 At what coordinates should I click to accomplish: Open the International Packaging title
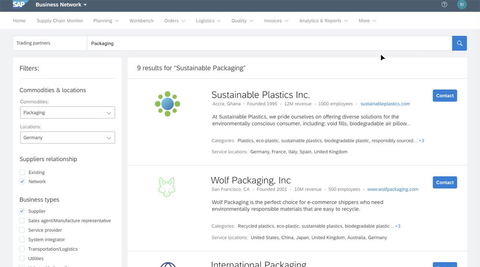click(x=259, y=264)
